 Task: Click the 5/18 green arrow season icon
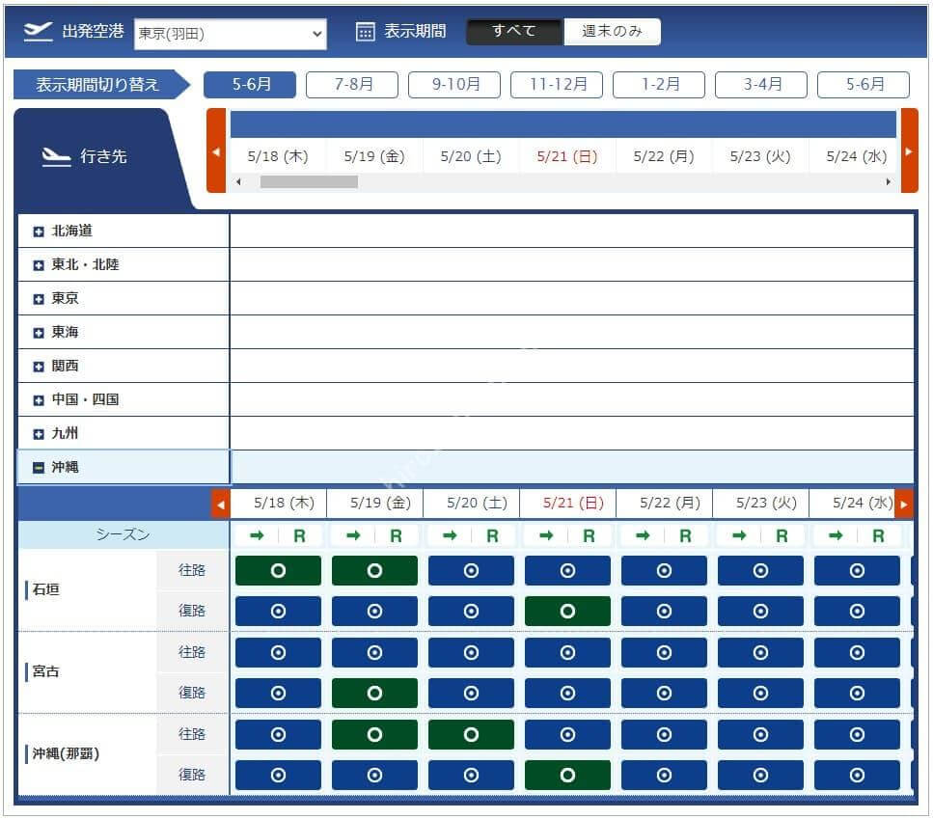pyautogui.click(x=257, y=535)
